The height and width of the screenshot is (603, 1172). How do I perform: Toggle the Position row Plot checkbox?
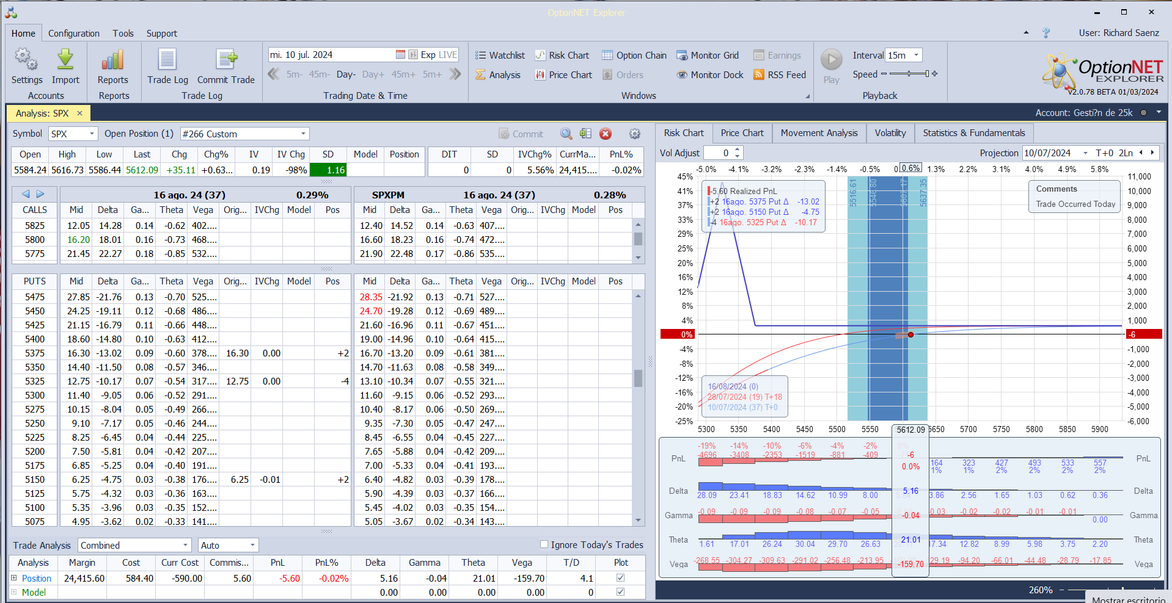click(x=621, y=578)
